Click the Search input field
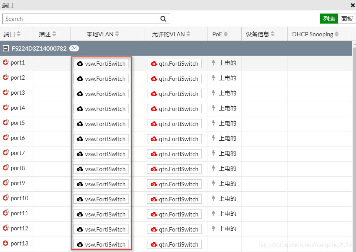The width and height of the screenshot is (356, 252). point(80,19)
